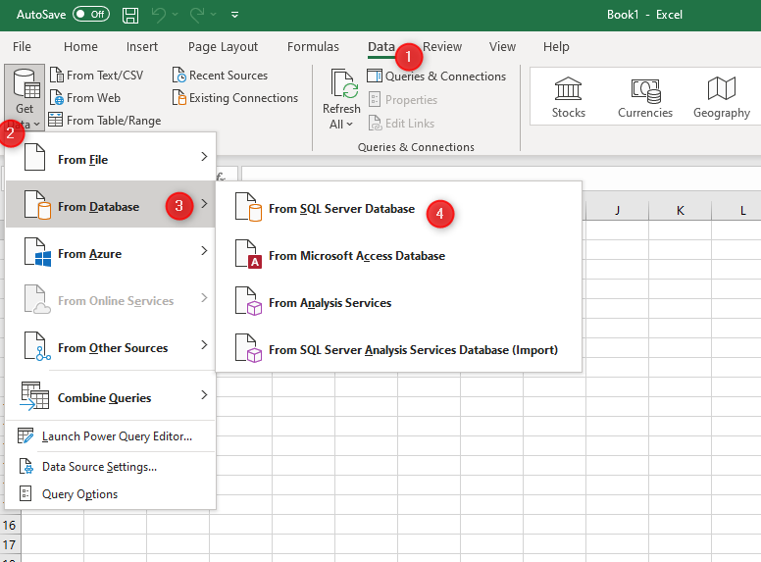This screenshot has width=761, height=562.
Task: Select From SQL Server Database
Action: (340, 209)
